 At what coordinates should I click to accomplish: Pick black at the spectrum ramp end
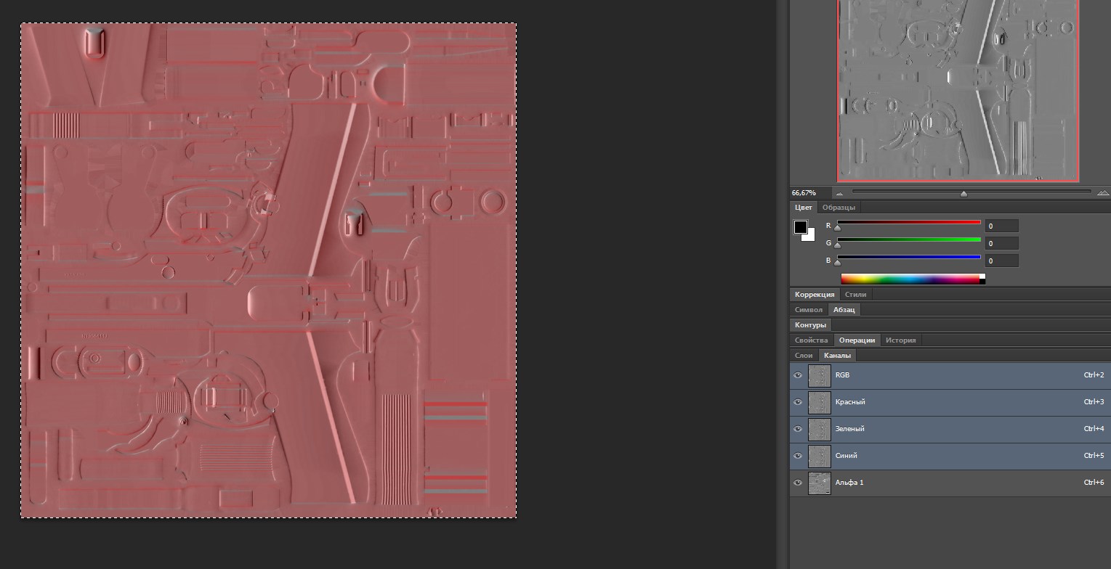pos(982,282)
